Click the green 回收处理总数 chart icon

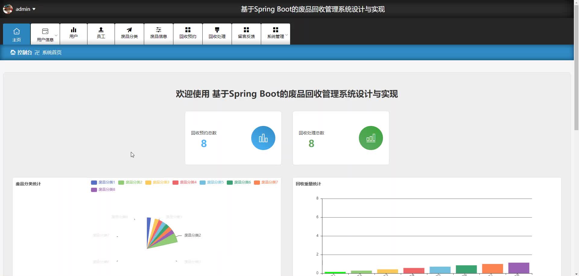point(371,138)
